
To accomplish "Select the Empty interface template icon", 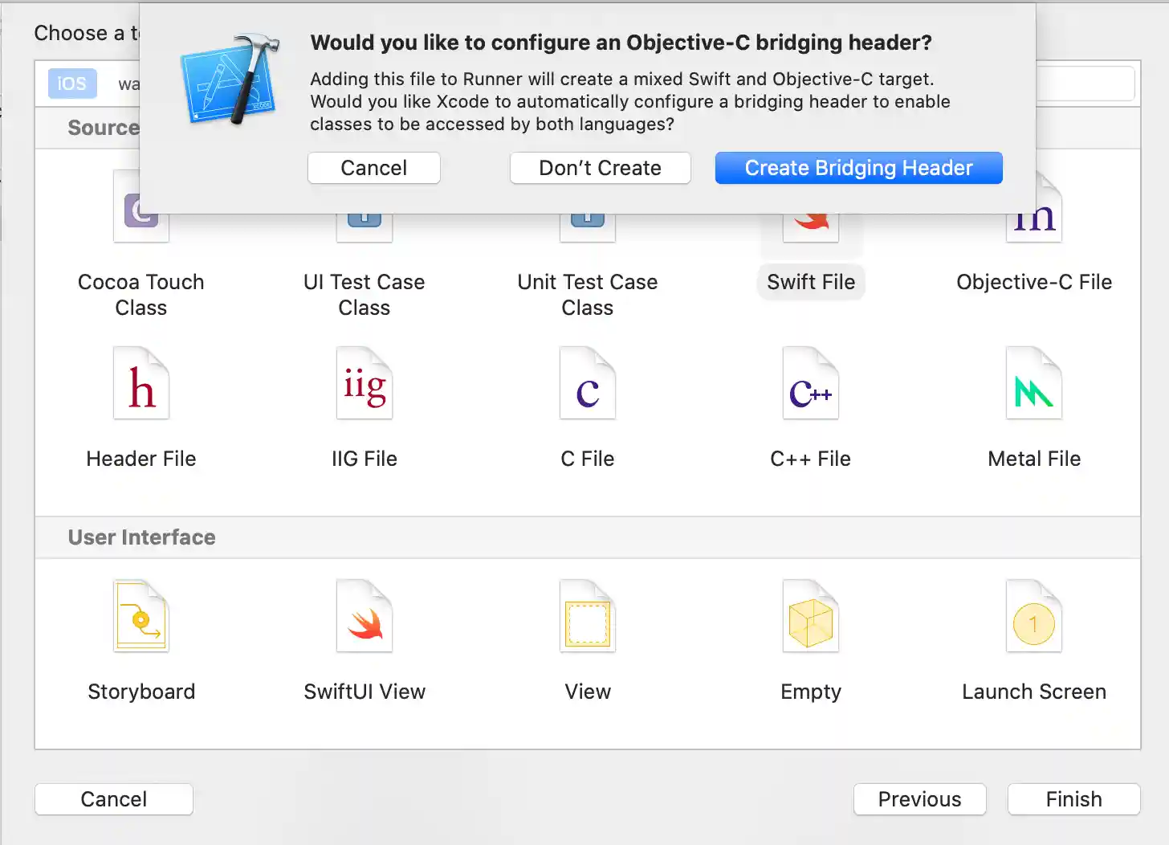I will pos(811,617).
